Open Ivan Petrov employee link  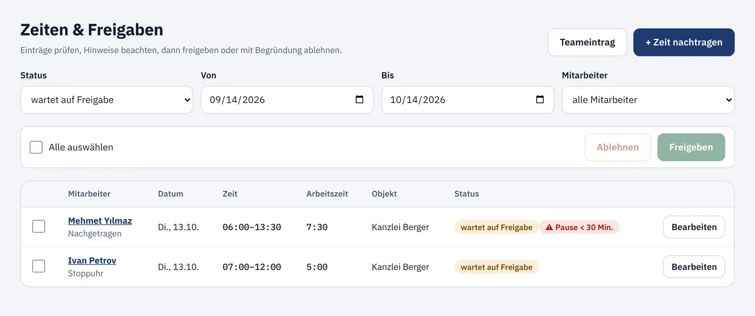(92, 261)
